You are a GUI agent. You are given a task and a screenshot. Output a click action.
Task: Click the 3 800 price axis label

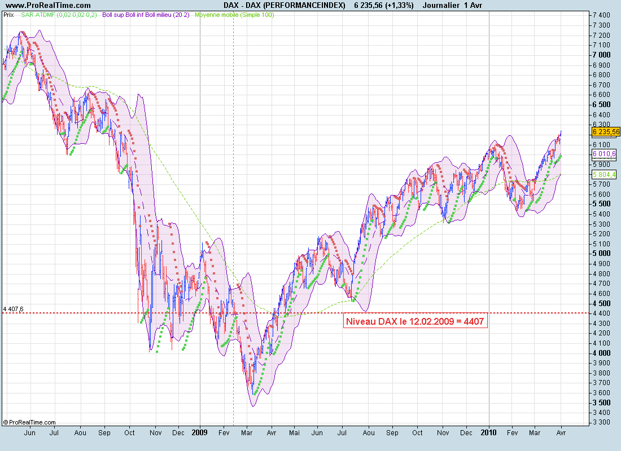tap(602, 373)
